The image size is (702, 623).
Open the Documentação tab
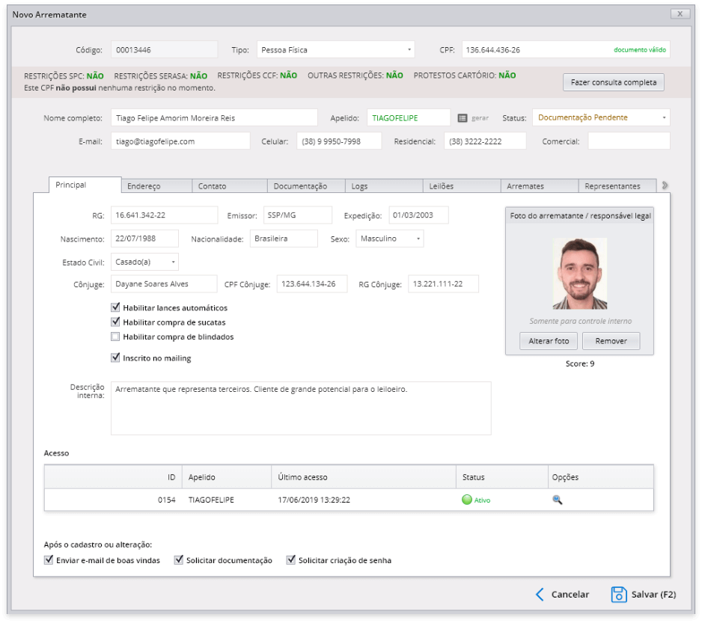(x=300, y=186)
